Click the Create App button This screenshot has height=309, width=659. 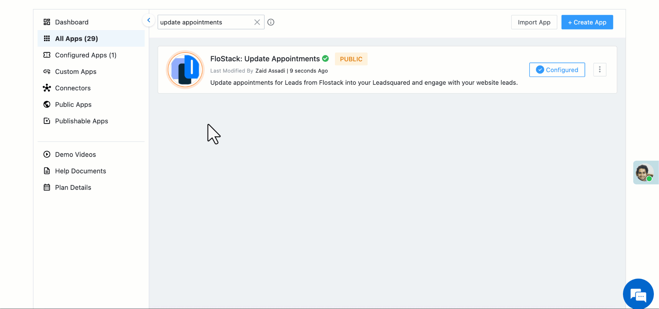587,22
